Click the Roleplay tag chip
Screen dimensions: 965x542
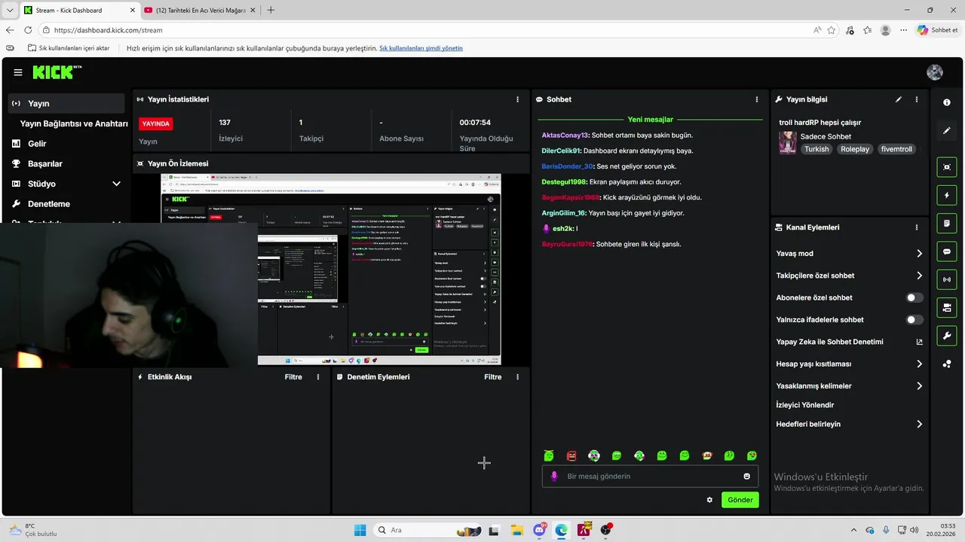855,149
